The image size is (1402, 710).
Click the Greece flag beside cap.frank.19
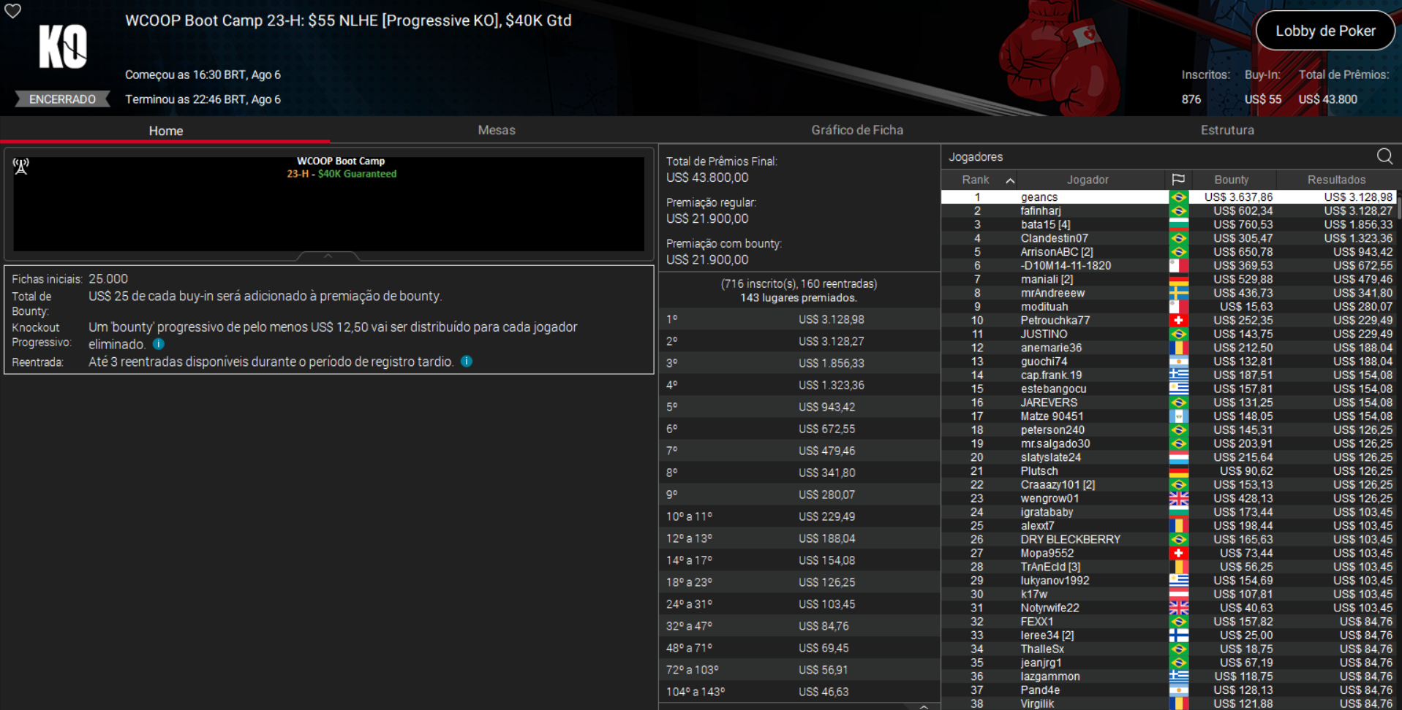pos(1178,375)
